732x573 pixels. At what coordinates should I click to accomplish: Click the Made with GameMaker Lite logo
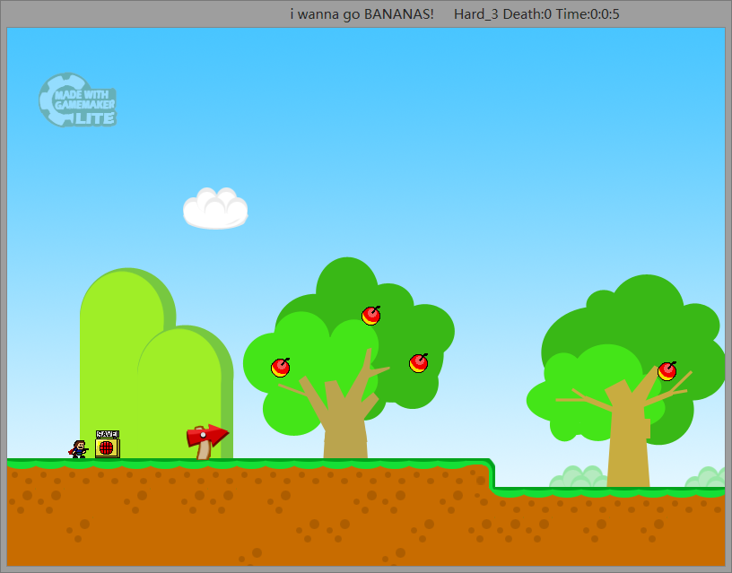click(x=77, y=100)
